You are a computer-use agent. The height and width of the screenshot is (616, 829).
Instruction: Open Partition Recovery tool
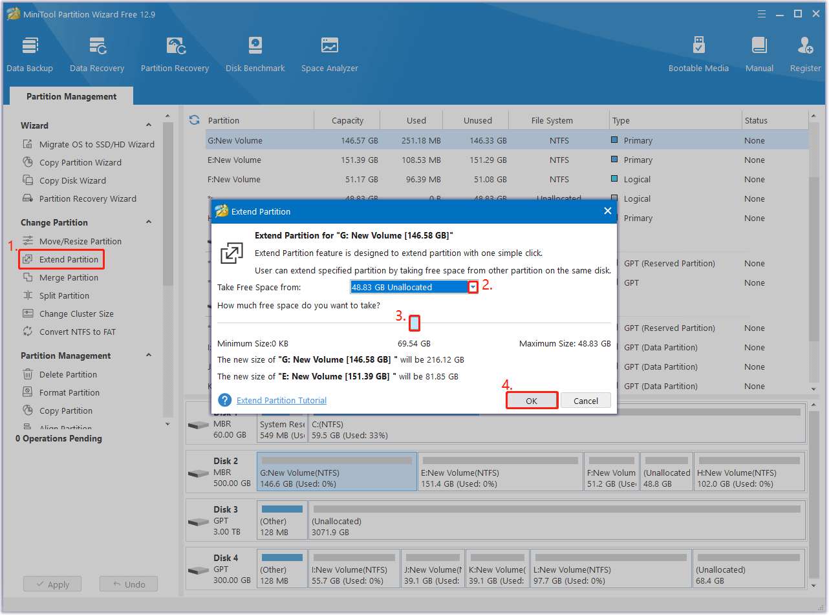(175, 54)
